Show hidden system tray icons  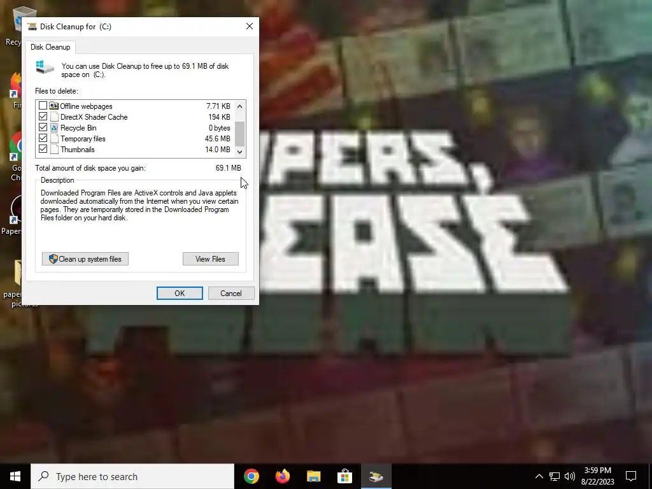539,476
